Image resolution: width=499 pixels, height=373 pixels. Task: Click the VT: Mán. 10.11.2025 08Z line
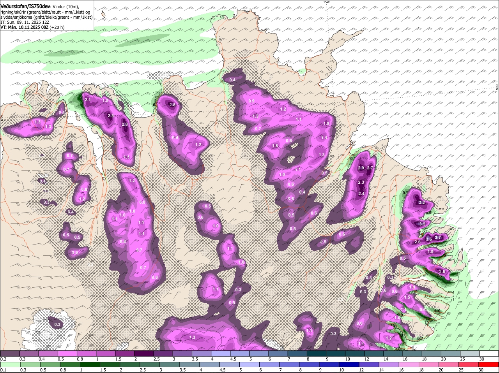[24, 27]
